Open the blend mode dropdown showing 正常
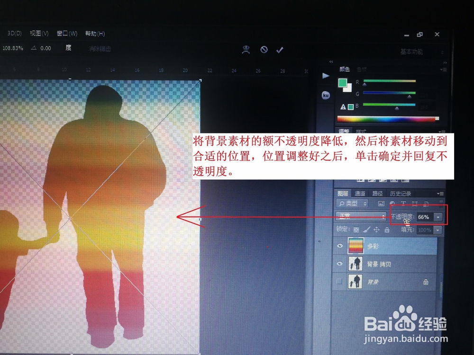474x355 pixels. (360, 217)
